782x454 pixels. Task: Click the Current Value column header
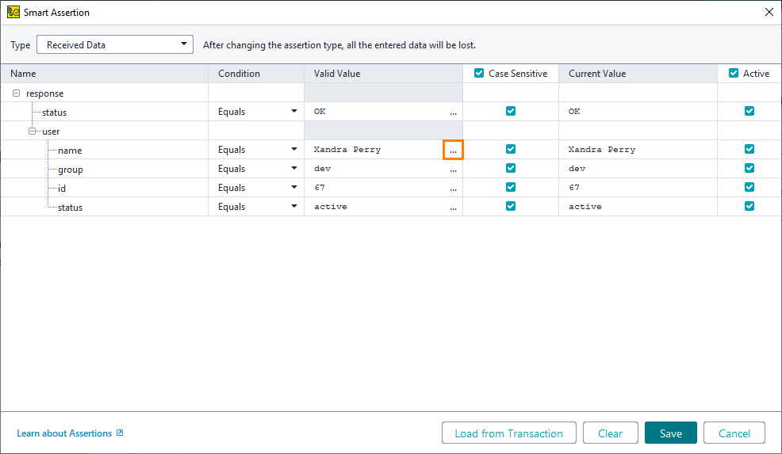(638, 73)
